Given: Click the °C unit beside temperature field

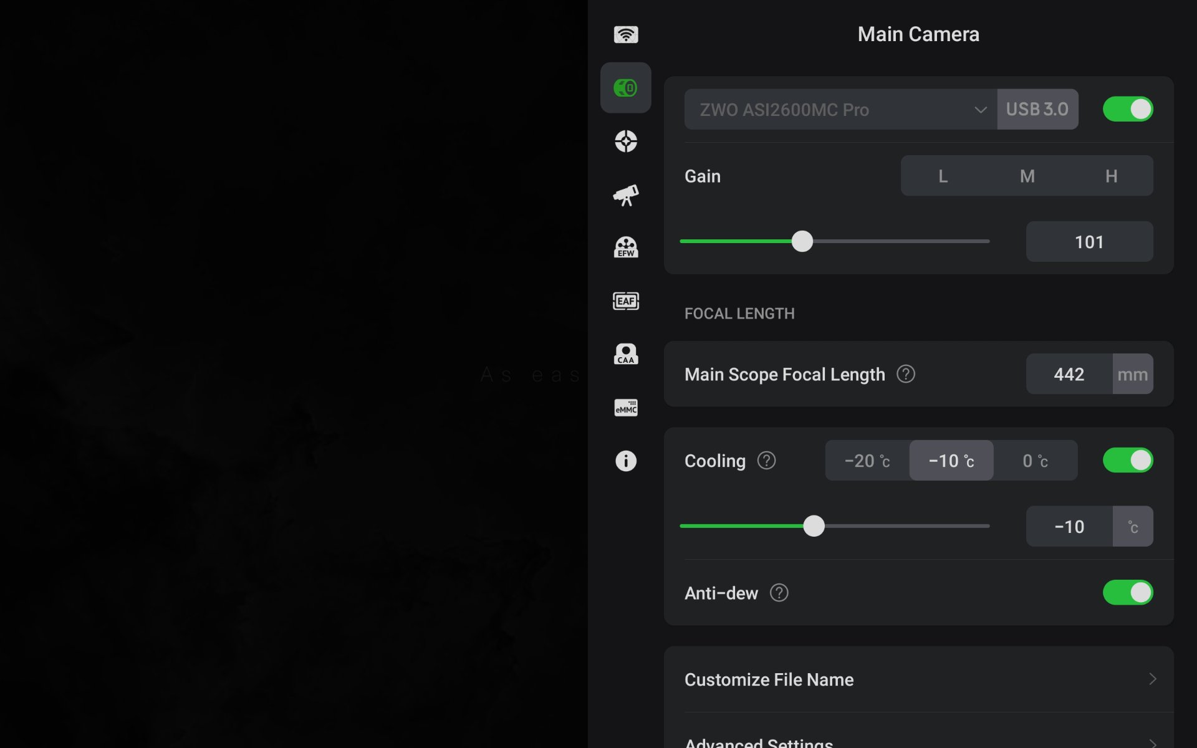Looking at the screenshot, I should [1133, 527].
